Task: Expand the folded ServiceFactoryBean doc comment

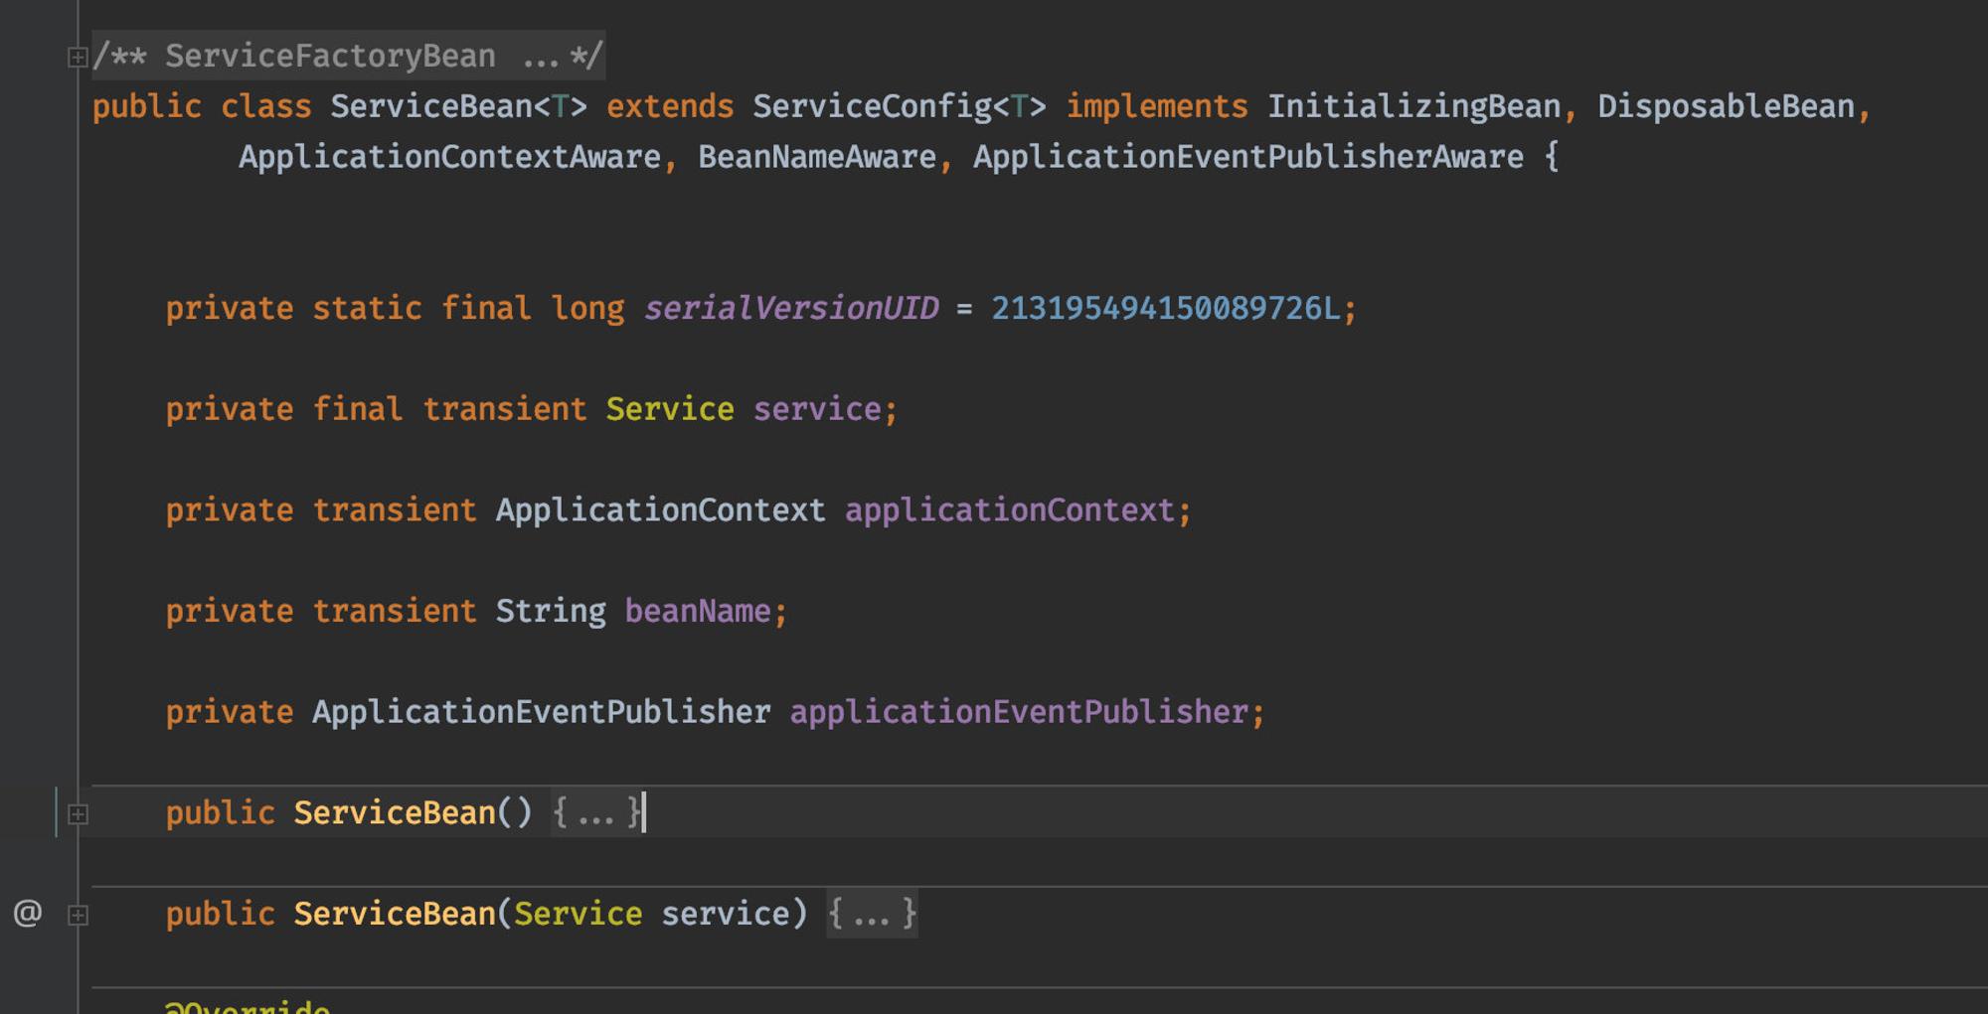Action: pyautogui.click(x=77, y=58)
